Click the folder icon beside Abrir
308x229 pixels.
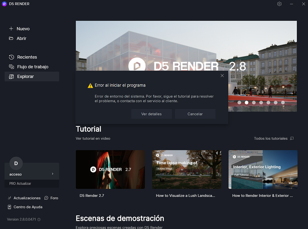click(x=11, y=38)
